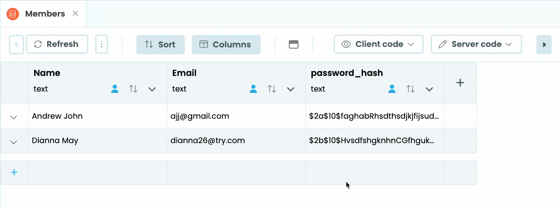Sort by the Email column arrows
The height and width of the screenshot is (208, 560).
tap(272, 89)
